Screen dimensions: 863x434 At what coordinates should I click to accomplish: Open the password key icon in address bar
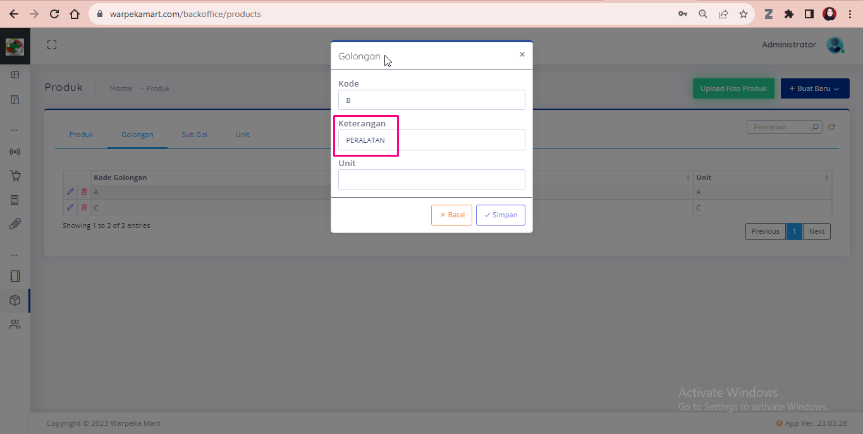click(683, 14)
